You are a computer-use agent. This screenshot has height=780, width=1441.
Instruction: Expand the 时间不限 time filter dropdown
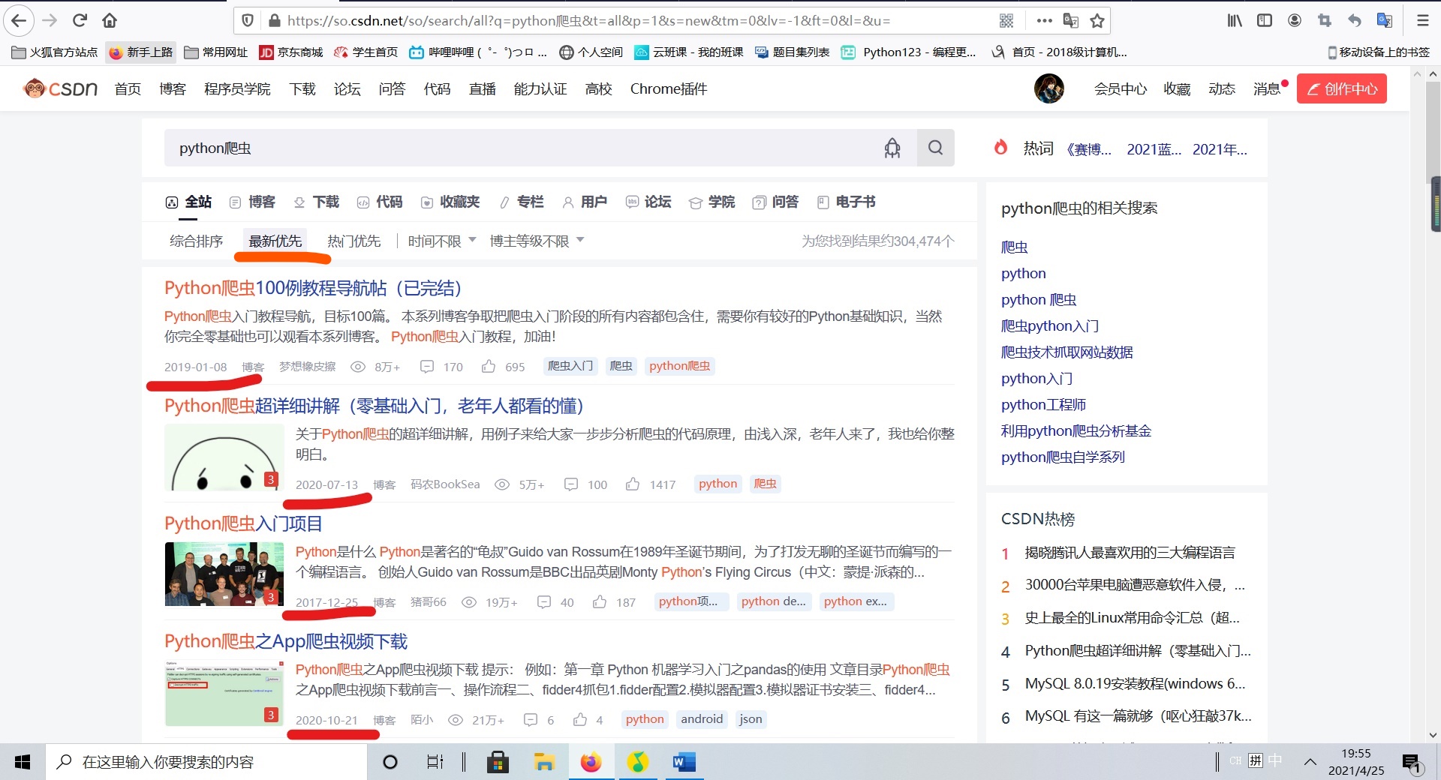tap(442, 241)
